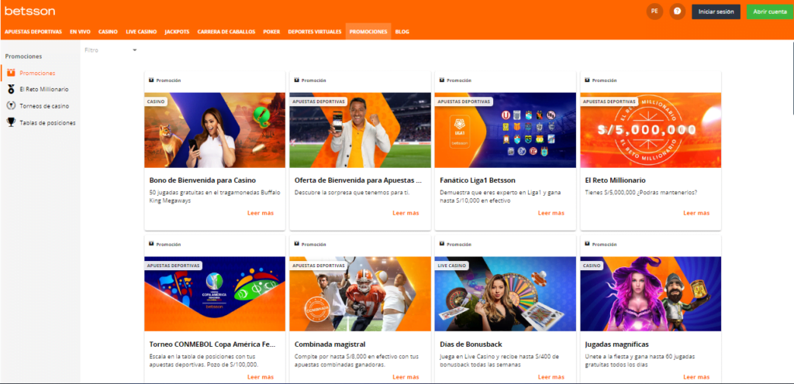Select El Reto Millionario in sidebar
Screen dimensions: 794x384
pyautogui.click(x=44, y=90)
